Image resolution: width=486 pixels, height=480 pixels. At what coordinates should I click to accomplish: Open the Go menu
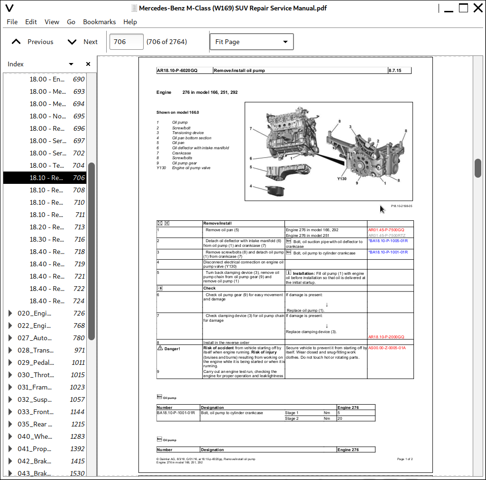(71, 22)
